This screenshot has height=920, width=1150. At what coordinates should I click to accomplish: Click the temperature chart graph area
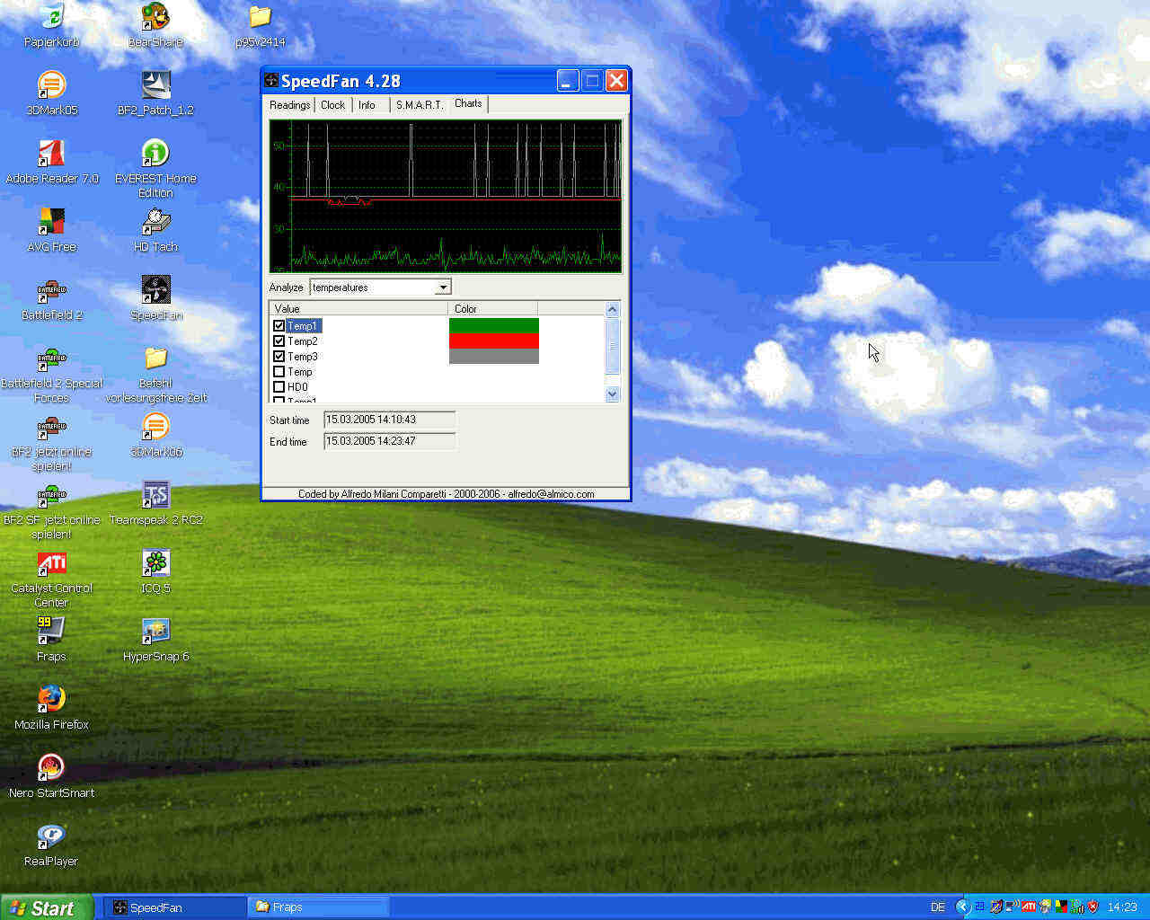[446, 196]
